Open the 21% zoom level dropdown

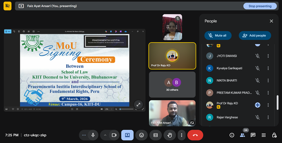(x=109, y=109)
